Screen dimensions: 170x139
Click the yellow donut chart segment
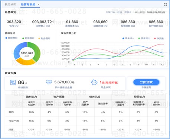pos(26,62)
